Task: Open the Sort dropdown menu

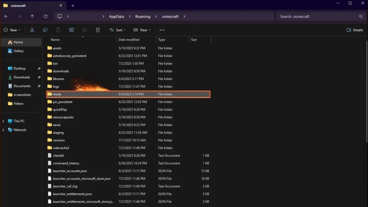Action: coord(118,30)
